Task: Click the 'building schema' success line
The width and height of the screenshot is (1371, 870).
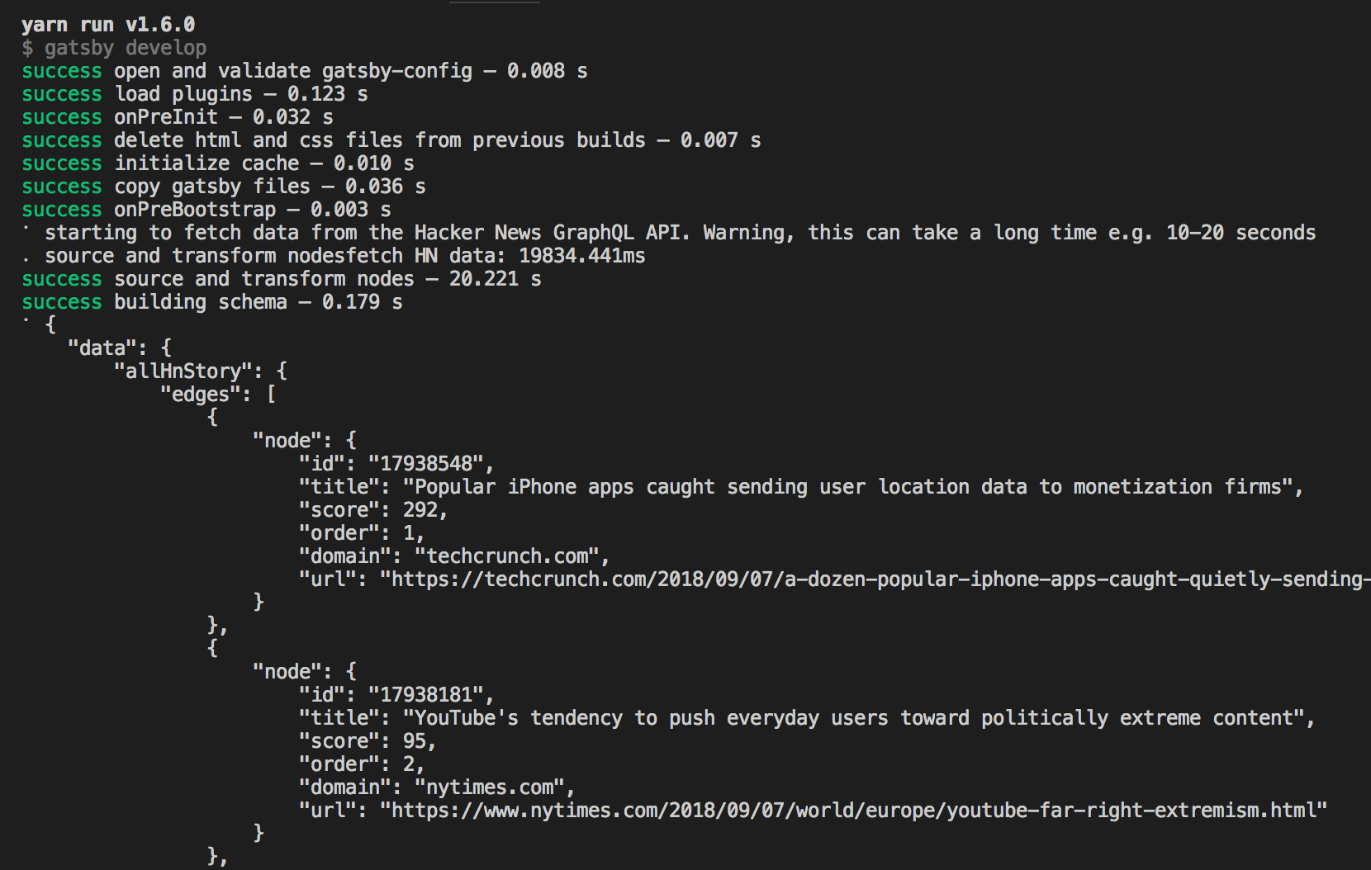Action: [x=212, y=302]
